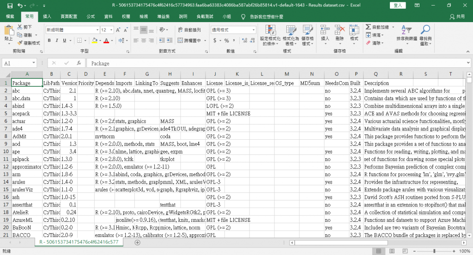Toggle middle vertical alignment
Image resolution: width=473 pixels, height=255 pixels.
point(144,30)
